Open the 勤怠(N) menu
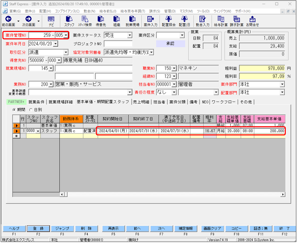 pyautogui.click(x=89, y=11)
